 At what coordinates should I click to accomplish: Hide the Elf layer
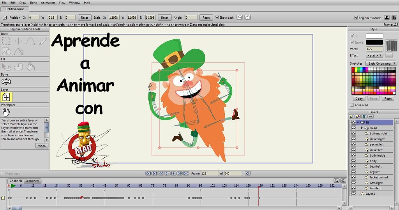[353, 122]
